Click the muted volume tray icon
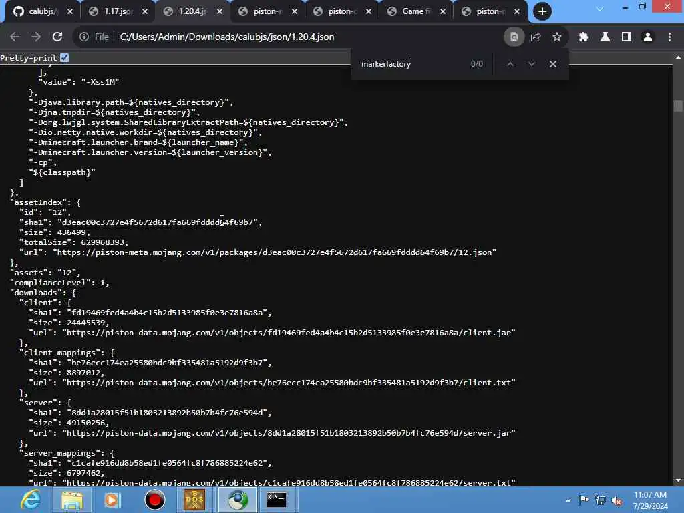 [617, 500]
